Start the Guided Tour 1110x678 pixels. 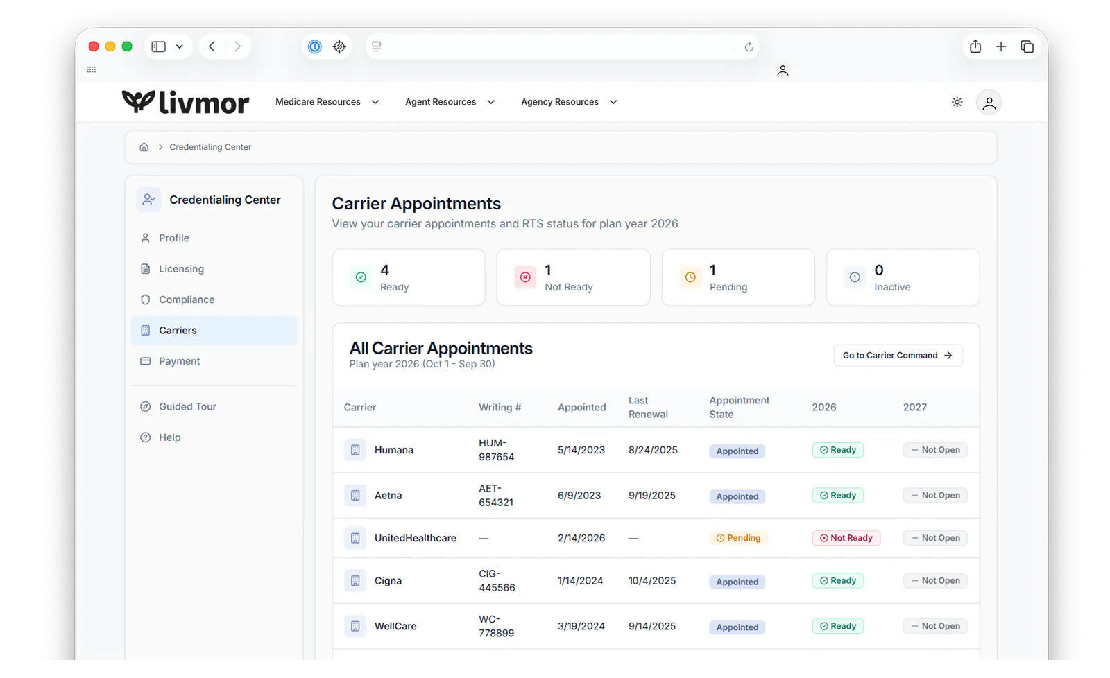pyautogui.click(x=214, y=407)
